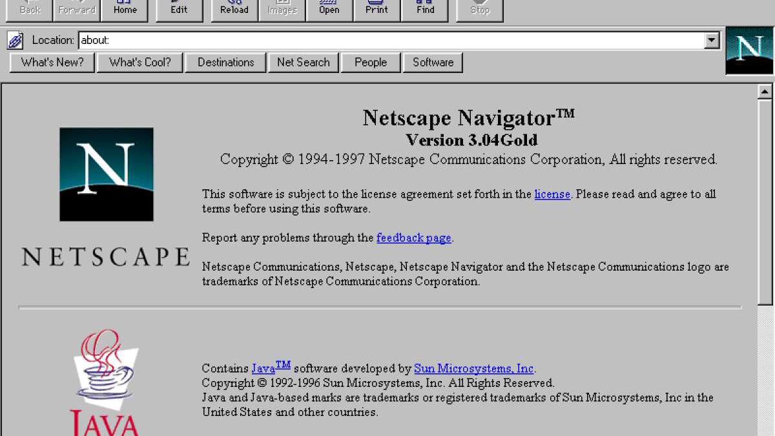The width and height of the screenshot is (775, 436).
Task: Follow the license hyperlink
Action: point(552,194)
